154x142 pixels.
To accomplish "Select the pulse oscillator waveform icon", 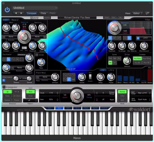I will point(9,59).
